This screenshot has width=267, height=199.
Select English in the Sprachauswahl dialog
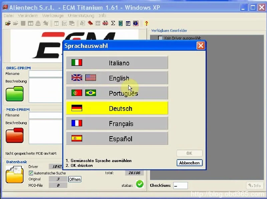[117, 78]
